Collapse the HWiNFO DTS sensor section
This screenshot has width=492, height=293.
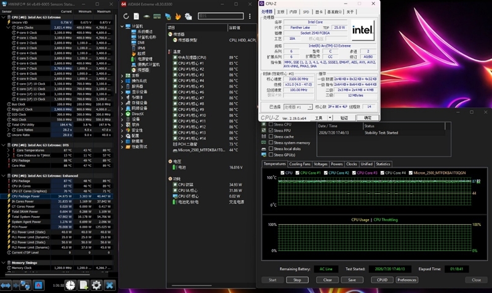coord(4,145)
